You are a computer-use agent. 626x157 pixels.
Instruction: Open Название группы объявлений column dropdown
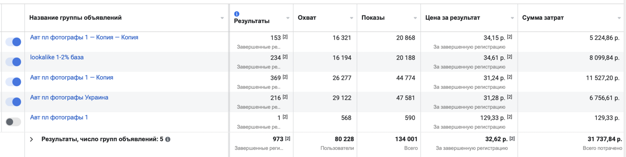(x=222, y=18)
